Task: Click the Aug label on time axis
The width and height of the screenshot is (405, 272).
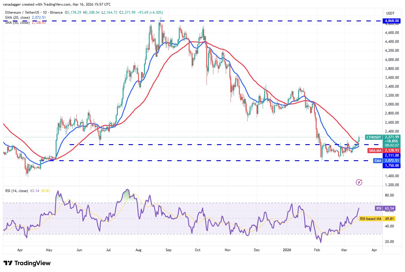Action: (x=138, y=250)
